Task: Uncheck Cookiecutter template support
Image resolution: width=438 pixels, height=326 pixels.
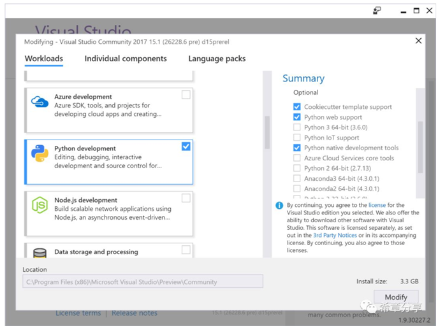Action: pos(297,107)
